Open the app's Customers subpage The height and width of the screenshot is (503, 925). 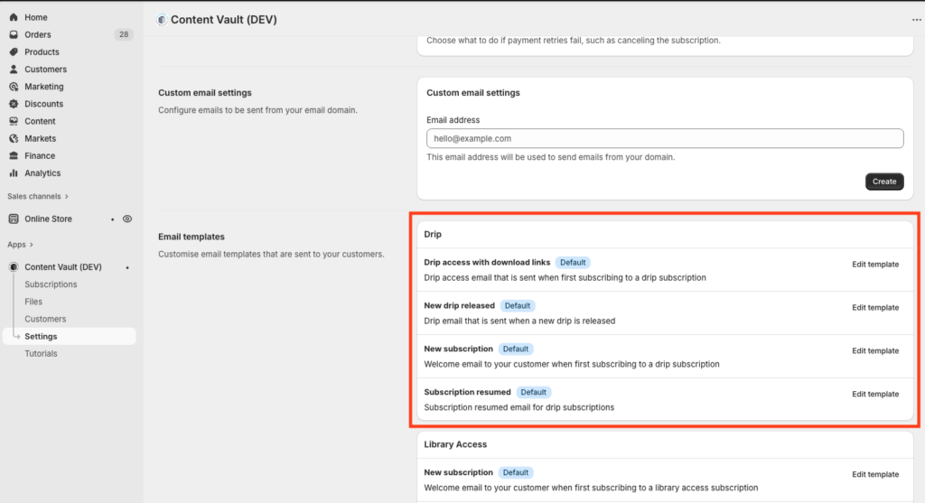click(45, 319)
